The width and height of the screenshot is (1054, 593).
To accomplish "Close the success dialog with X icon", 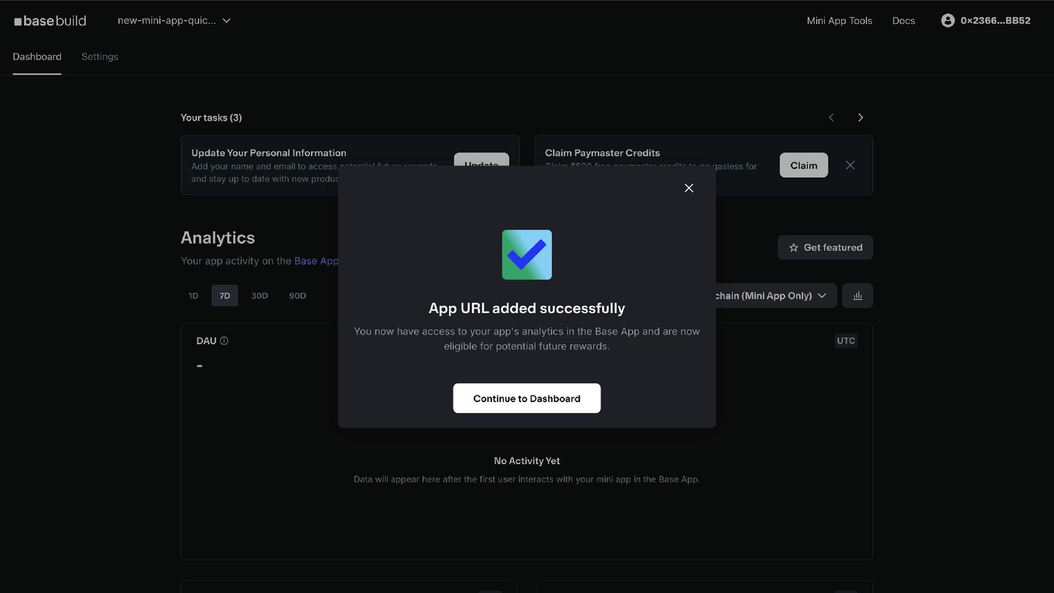I will pos(689,188).
